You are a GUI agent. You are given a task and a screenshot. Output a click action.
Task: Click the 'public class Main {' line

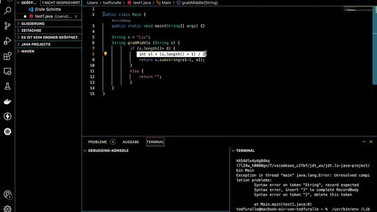click(x=124, y=15)
